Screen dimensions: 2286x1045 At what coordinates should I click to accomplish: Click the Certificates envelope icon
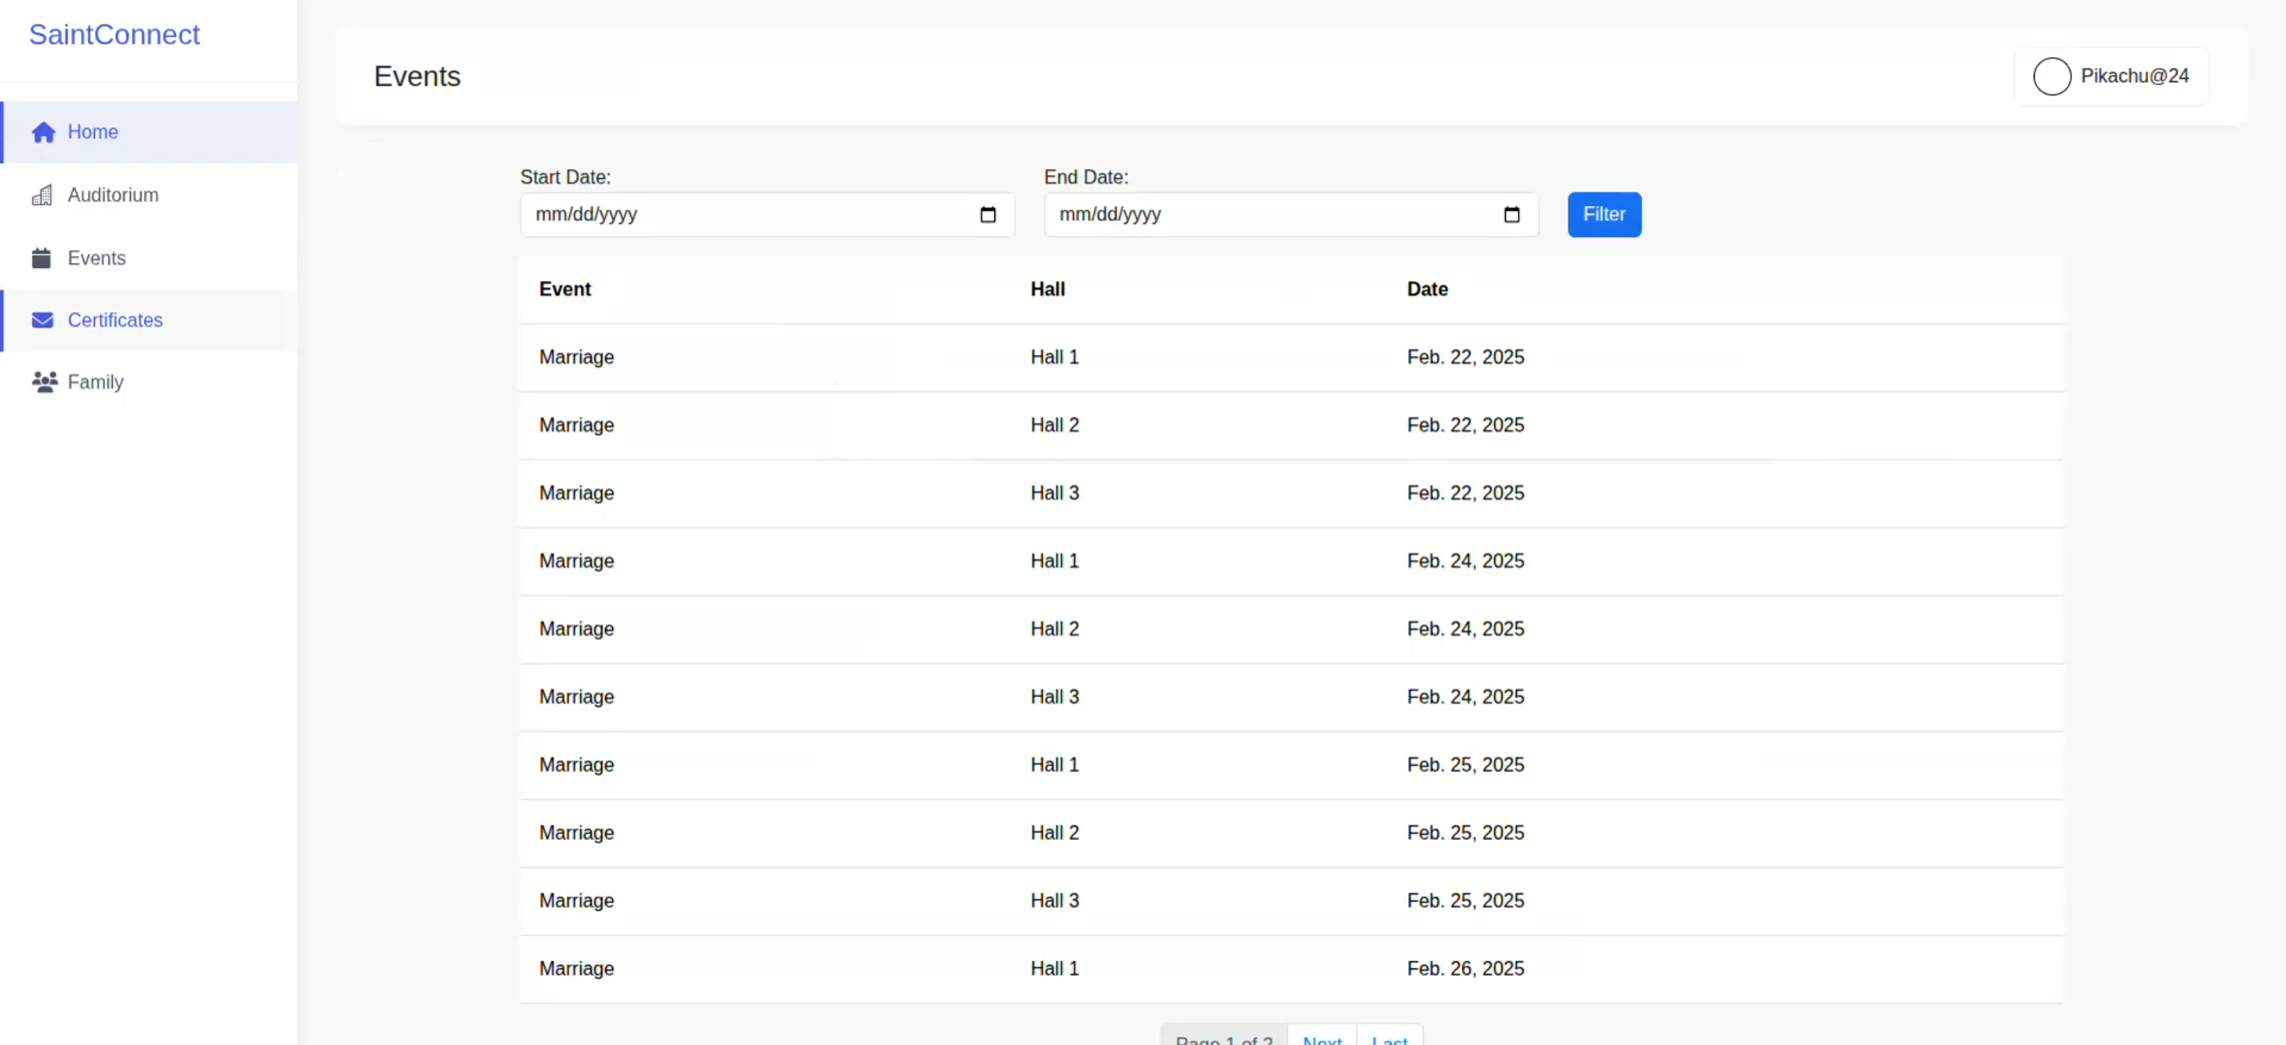coord(43,320)
